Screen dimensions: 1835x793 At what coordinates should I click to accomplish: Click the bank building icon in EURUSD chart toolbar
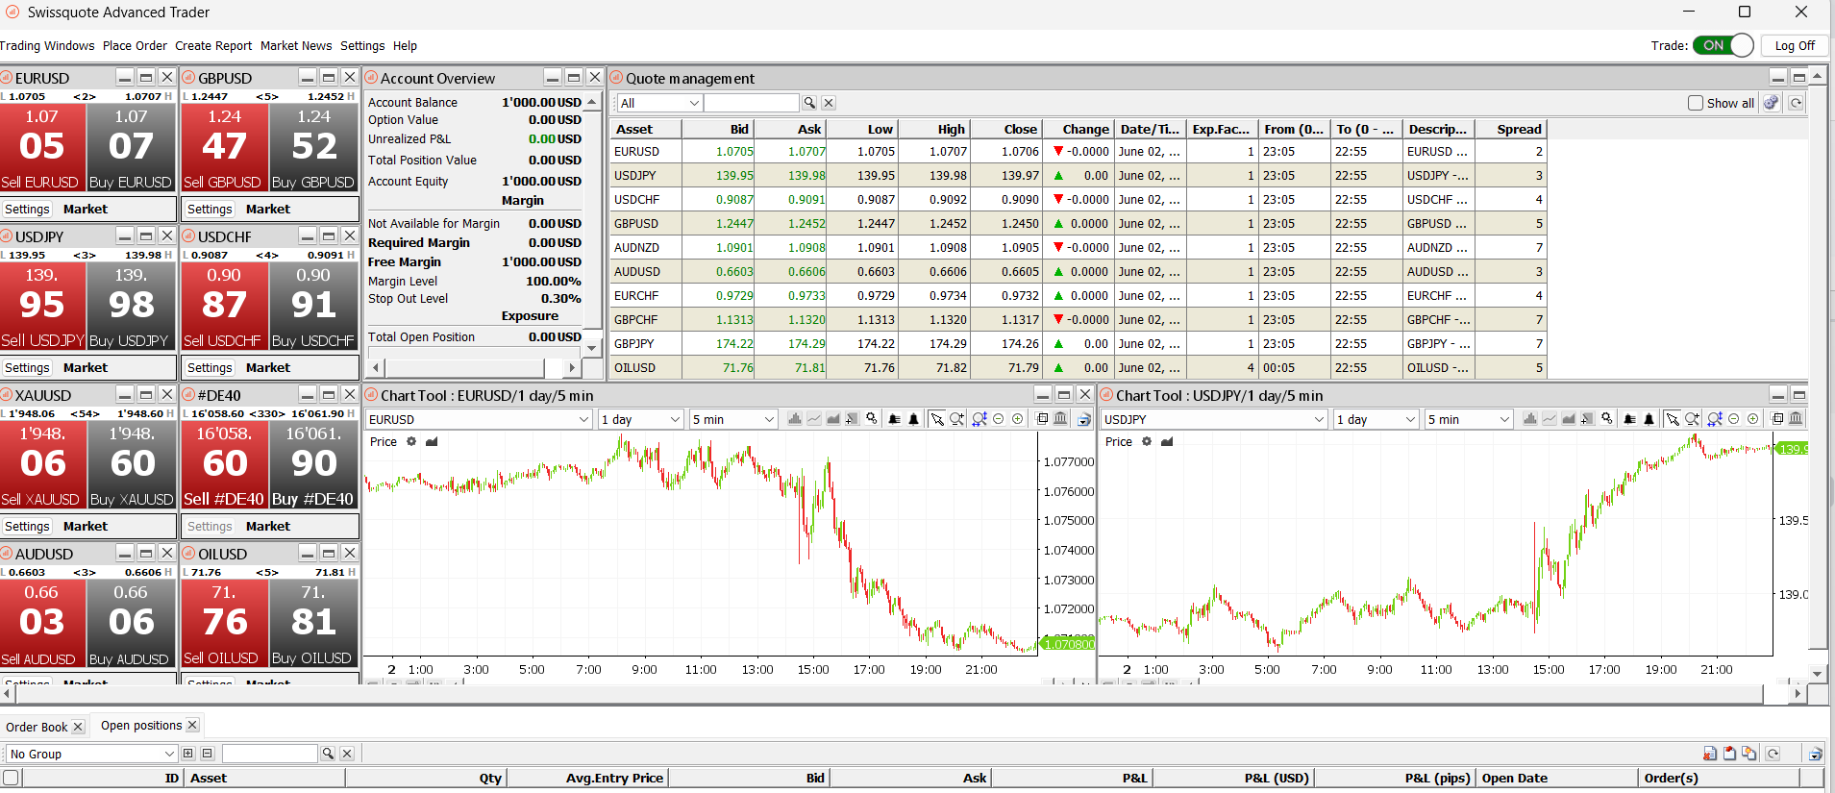1060,419
